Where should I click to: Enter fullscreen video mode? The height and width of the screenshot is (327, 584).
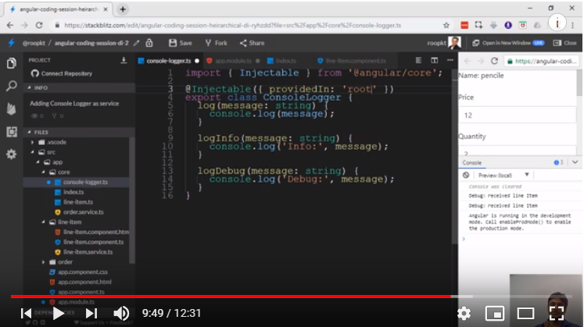point(557,314)
